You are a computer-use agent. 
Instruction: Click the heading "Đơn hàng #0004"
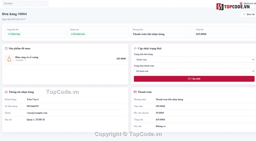coord(14,14)
